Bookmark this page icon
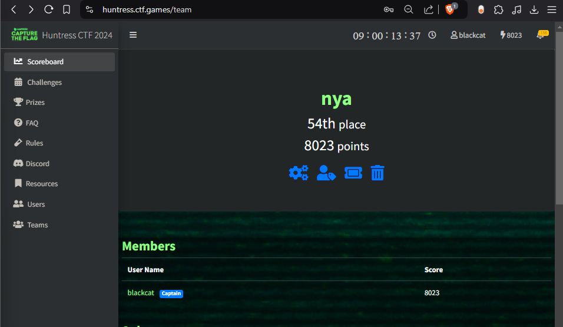Image resolution: width=563 pixels, height=327 pixels. pos(67,9)
